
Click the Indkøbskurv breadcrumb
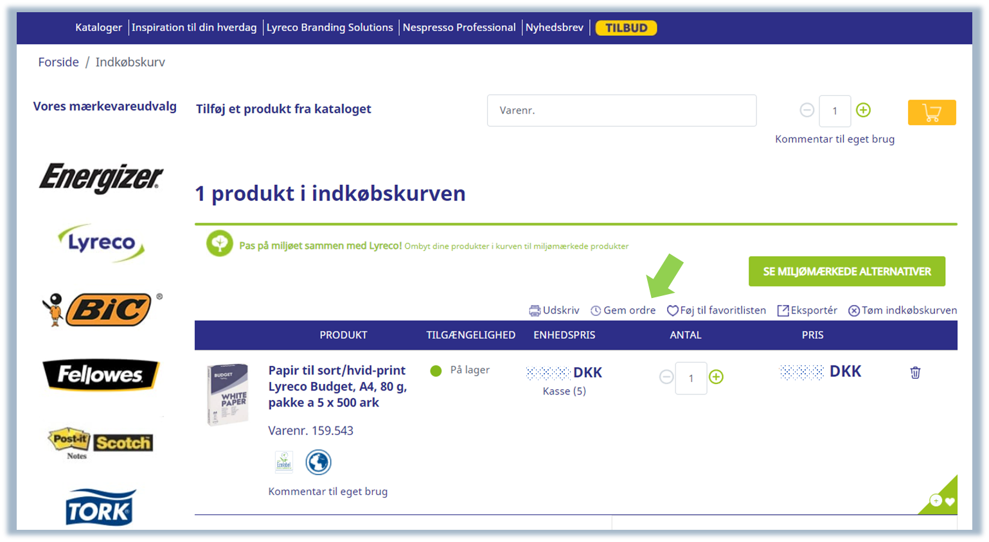pos(130,62)
